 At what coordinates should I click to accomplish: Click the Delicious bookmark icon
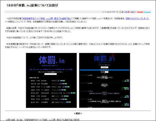[122, 12]
